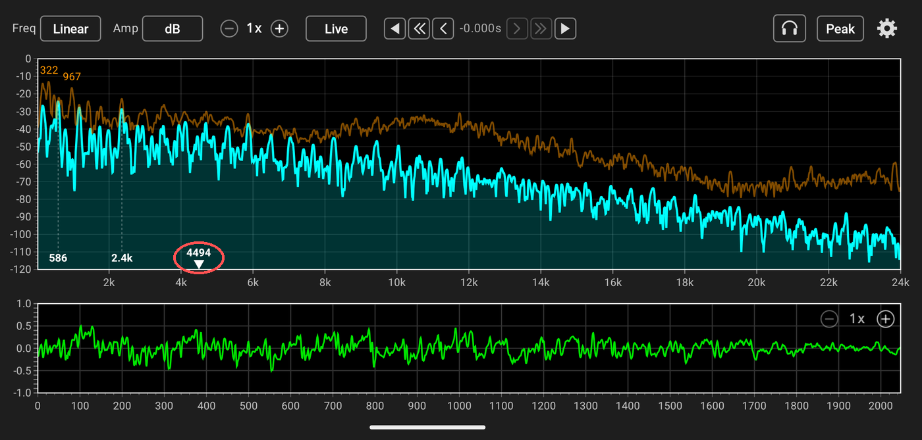Toggle the Linear frequency scale button

pos(70,29)
